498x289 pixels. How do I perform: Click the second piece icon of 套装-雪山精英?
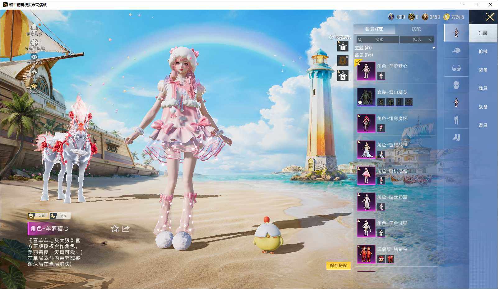(x=390, y=102)
